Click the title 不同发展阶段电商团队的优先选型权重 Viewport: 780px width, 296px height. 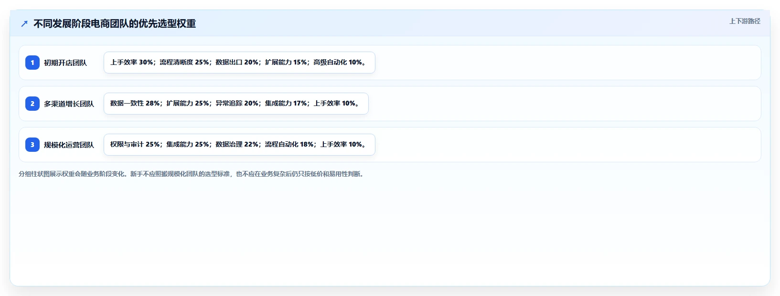(x=115, y=24)
